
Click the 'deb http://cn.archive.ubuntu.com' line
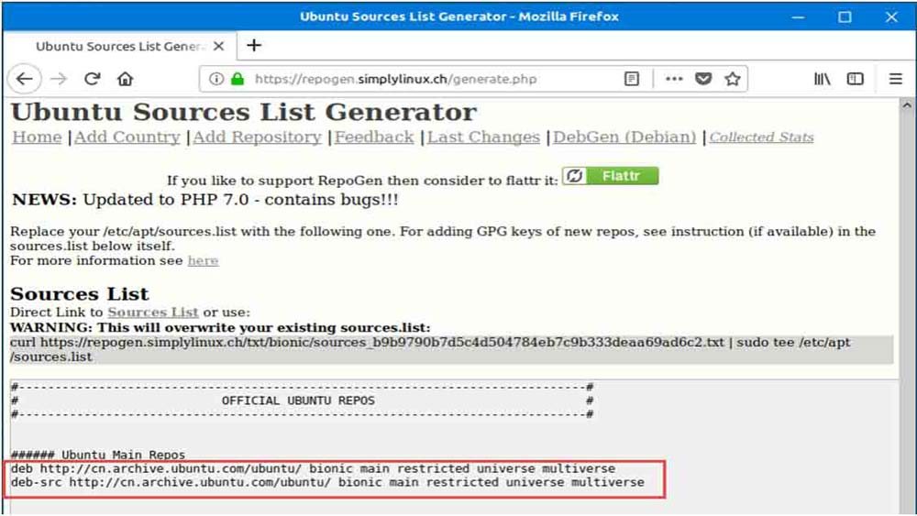313,468
